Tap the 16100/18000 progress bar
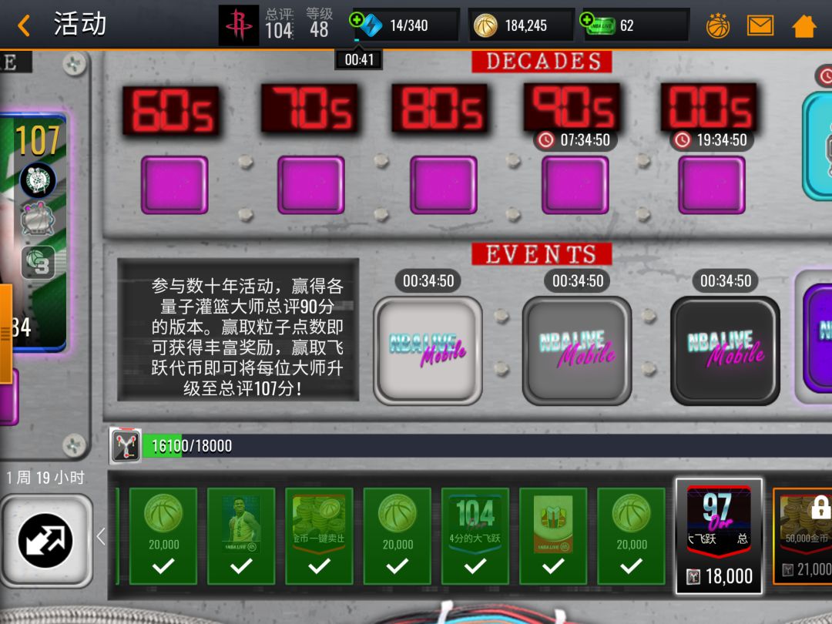The width and height of the screenshot is (832, 624). click(x=487, y=446)
